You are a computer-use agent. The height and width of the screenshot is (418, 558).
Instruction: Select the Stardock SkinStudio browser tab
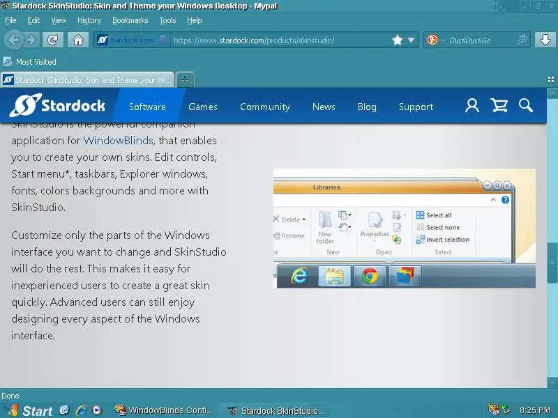point(87,79)
